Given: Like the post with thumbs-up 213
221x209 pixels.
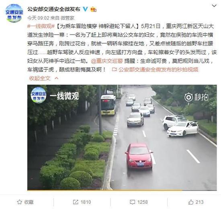Looking at the screenshot, I should (196, 202).
